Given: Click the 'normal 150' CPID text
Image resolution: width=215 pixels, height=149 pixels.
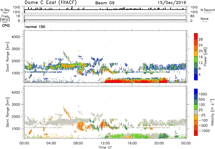Looking at the screenshot, I should [35, 27].
